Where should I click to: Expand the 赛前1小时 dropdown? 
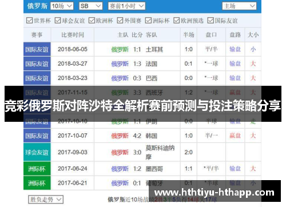[x=127, y=6]
